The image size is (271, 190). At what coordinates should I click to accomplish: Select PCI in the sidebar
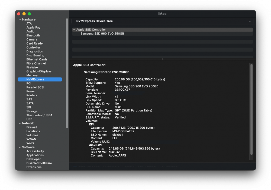pos(29,83)
